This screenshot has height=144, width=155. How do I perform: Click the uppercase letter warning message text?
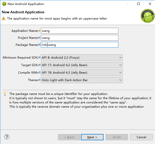(57, 19)
